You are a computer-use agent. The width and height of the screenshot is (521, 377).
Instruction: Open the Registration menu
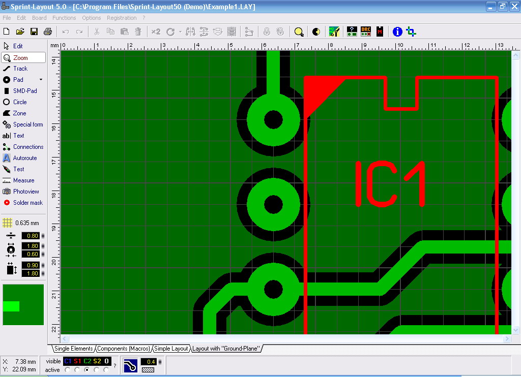(122, 18)
